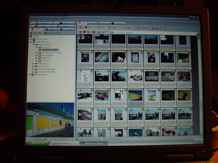Select the WUTemp folder in tree
218x163 pixels.
pyautogui.click(x=45, y=61)
